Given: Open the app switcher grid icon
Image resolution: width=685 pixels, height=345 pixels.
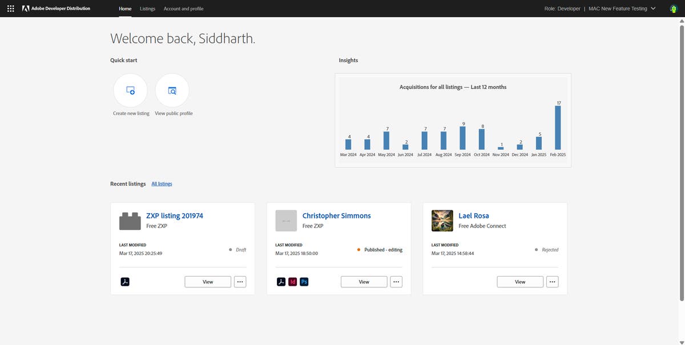Looking at the screenshot, I should coord(10,9).
